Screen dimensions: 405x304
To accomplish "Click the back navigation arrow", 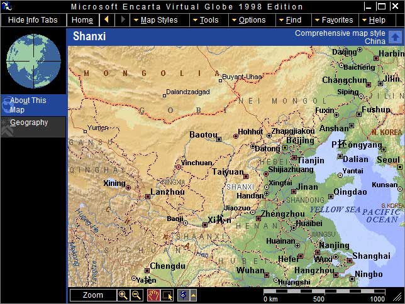I will click(106, 19).
